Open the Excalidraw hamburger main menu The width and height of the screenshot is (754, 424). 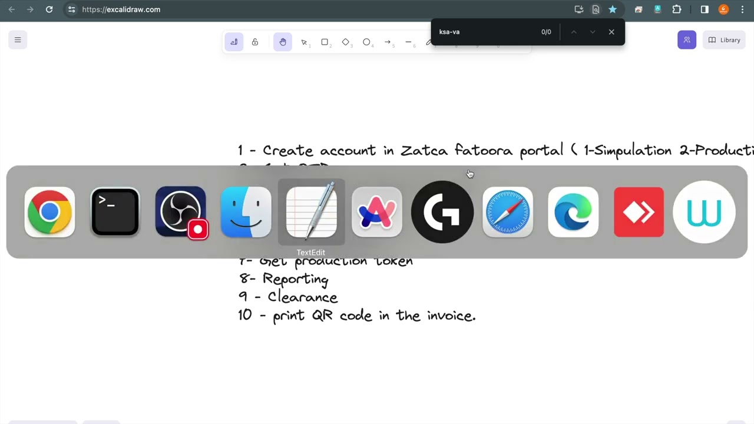point(18,40)
